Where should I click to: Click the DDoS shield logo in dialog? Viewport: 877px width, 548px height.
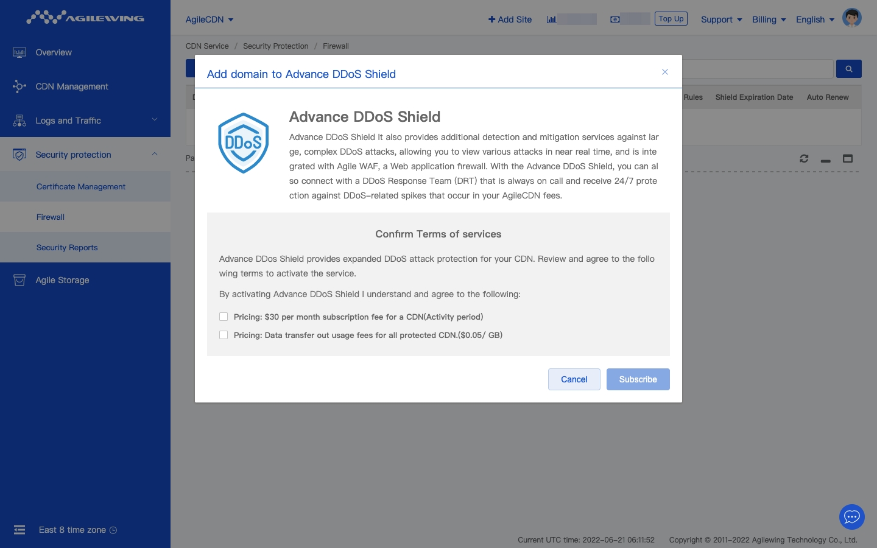point(244,143)
